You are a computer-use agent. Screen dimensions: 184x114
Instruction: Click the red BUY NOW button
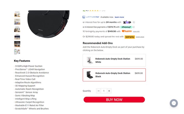[x=114, y=100]
